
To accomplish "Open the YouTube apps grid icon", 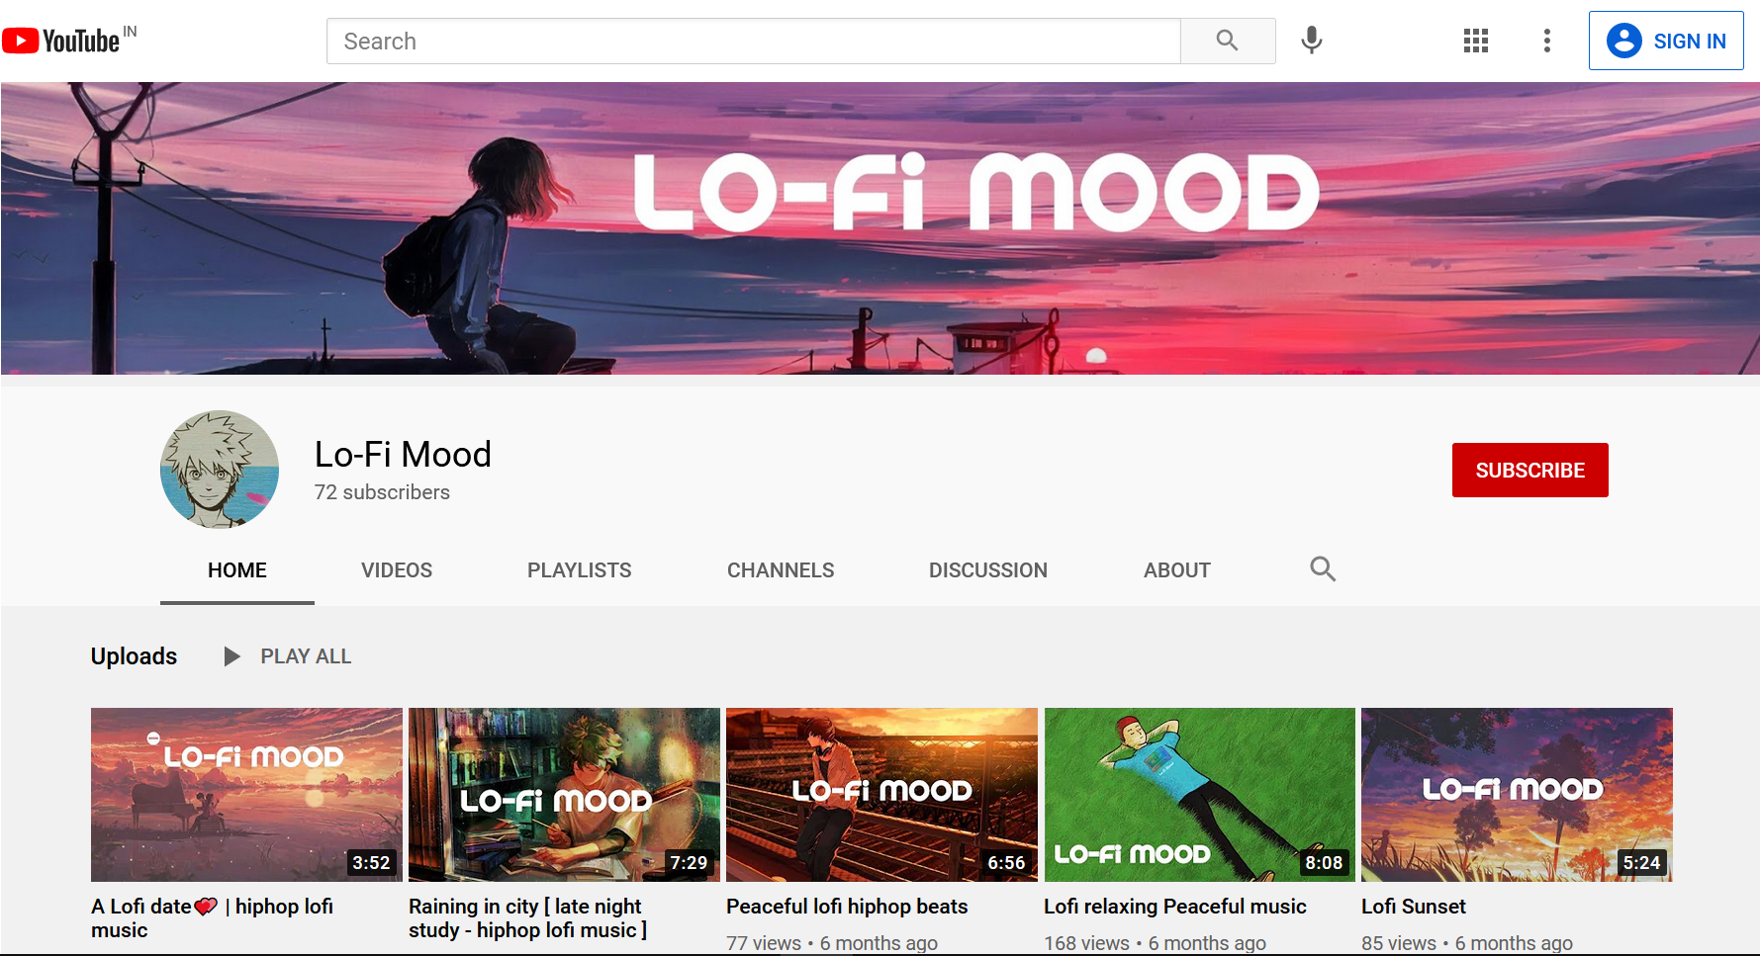I will pyautogui.click(x=1476, y=41).
